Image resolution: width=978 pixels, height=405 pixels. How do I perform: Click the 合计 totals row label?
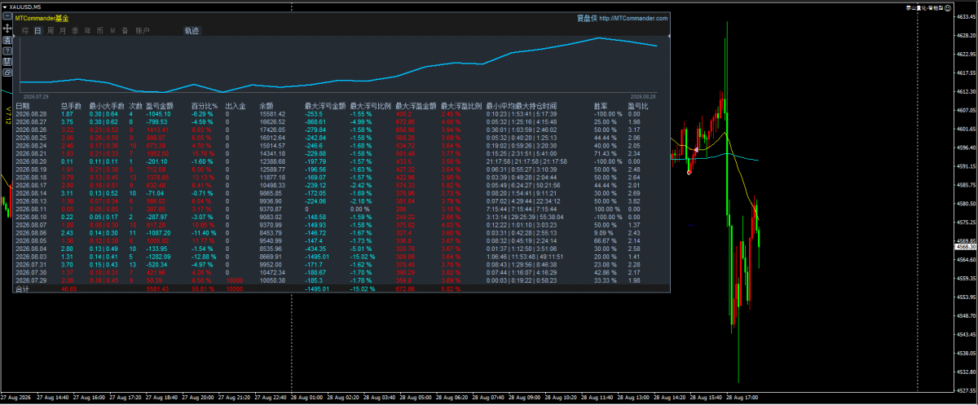click(23, 288)
